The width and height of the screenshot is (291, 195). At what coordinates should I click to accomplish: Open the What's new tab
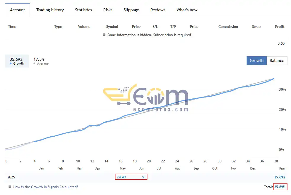[x=187, y=10]
